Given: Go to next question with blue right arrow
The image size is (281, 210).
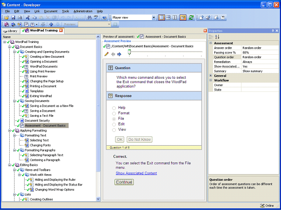Looking at the screenshot, I should pos(119,54).
